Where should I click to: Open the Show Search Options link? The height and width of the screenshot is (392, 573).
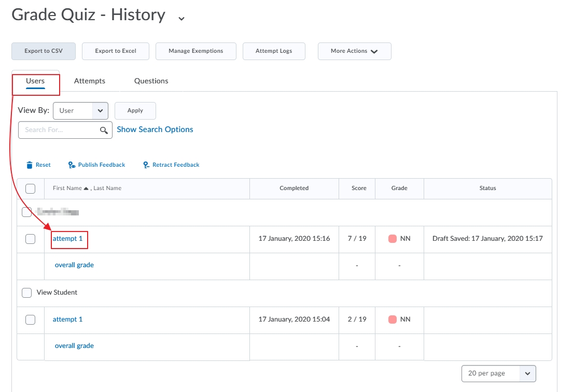pos(155,129)
